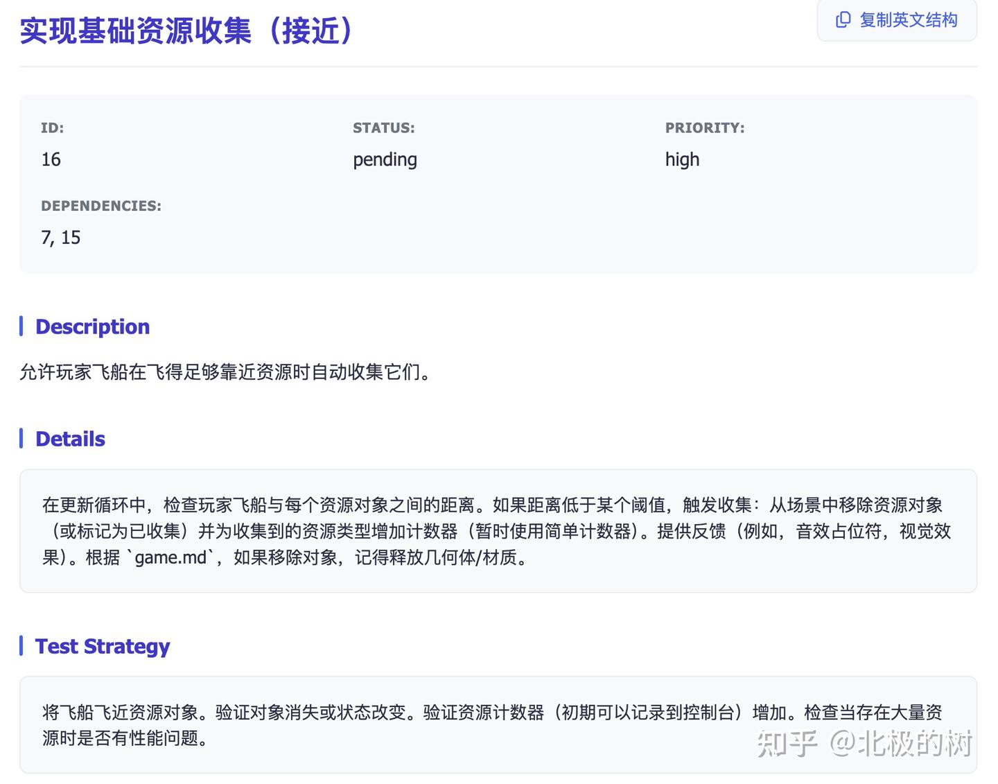Click the PRIORITY field label
The width and height of the screenshot is (998, 784).
(705, 128)
